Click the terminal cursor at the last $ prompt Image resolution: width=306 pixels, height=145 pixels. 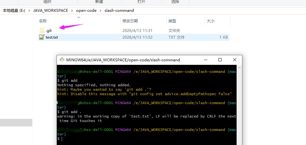(x=62, y=139)
